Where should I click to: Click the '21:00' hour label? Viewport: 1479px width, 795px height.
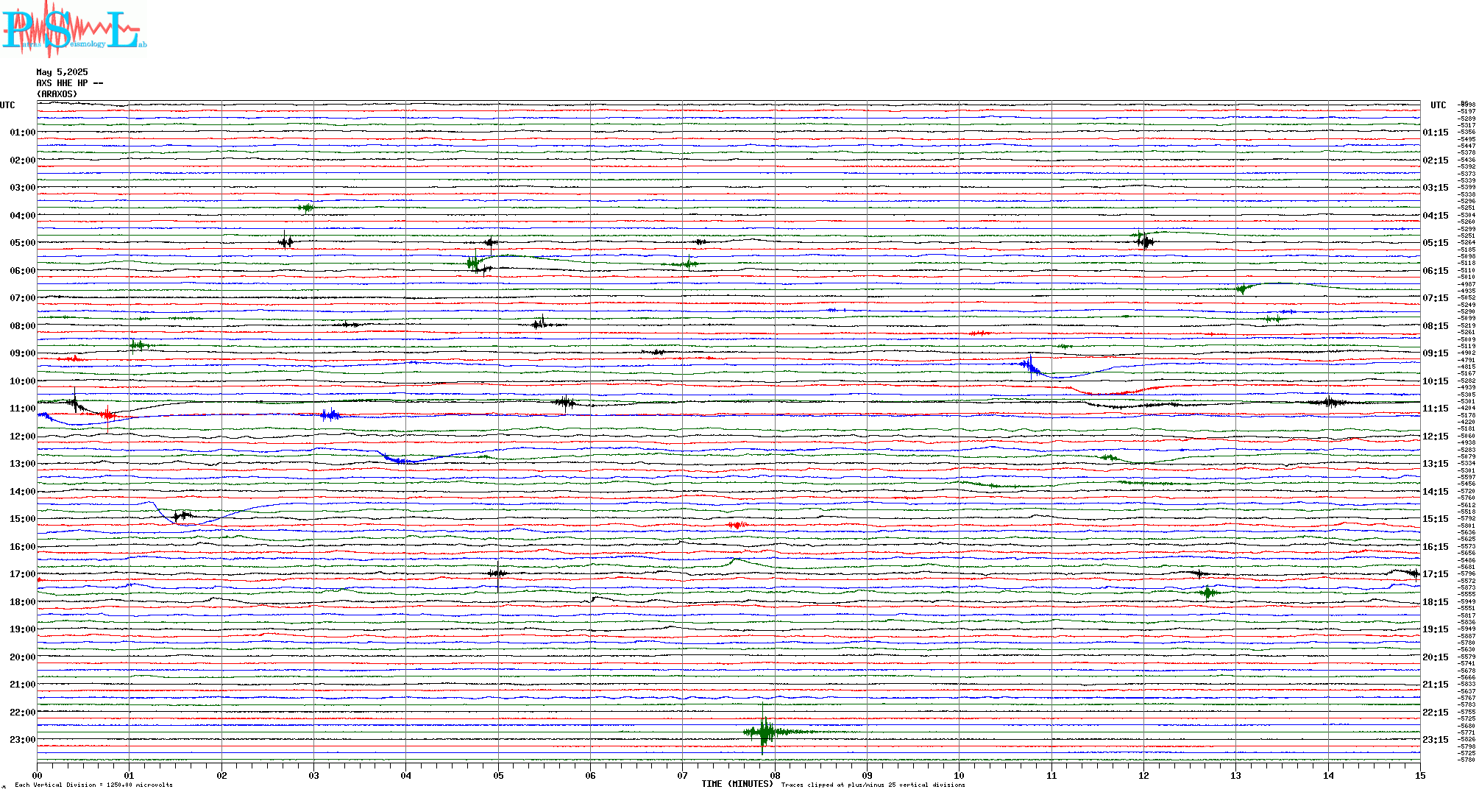(23, 685)
